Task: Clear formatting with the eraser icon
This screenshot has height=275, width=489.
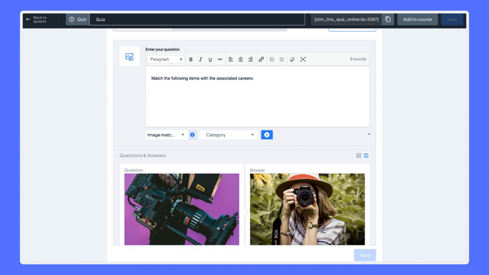Action: coord(293,59)
